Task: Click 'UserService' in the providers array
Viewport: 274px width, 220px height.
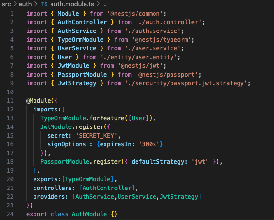Action: (x=137, y=197)
